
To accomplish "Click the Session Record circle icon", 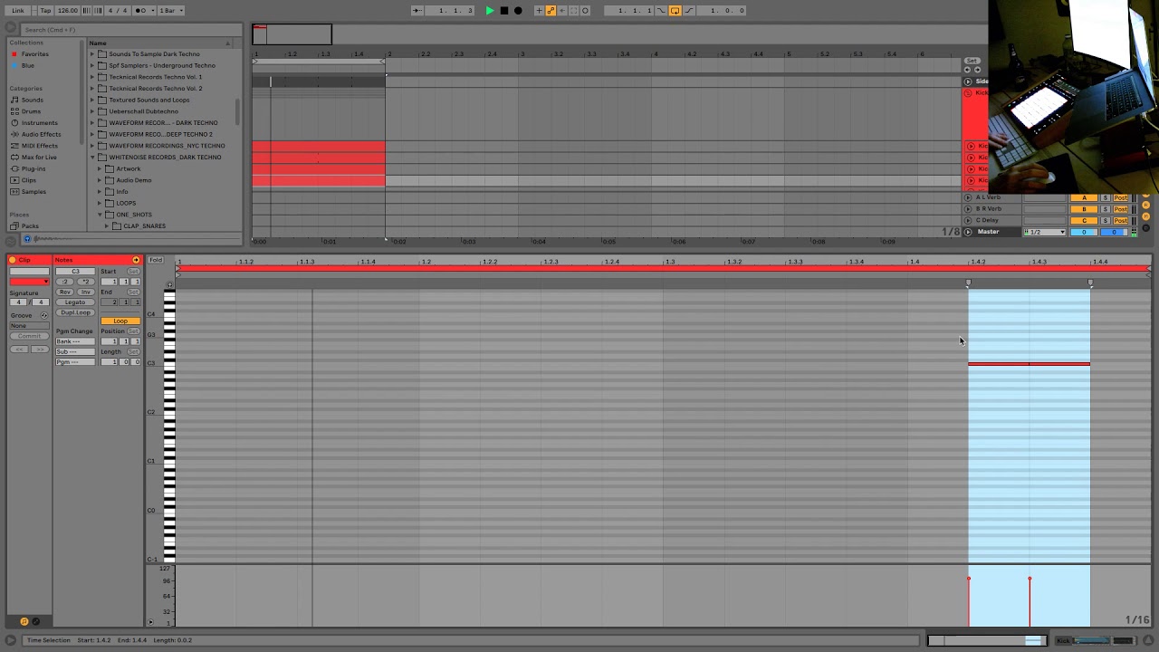I will pos(585,11).
